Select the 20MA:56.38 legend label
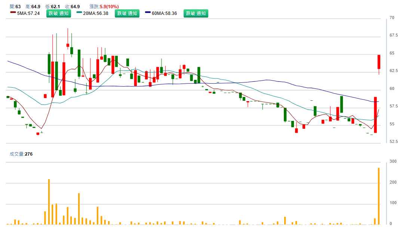399x228 pixels. (95, 13)
